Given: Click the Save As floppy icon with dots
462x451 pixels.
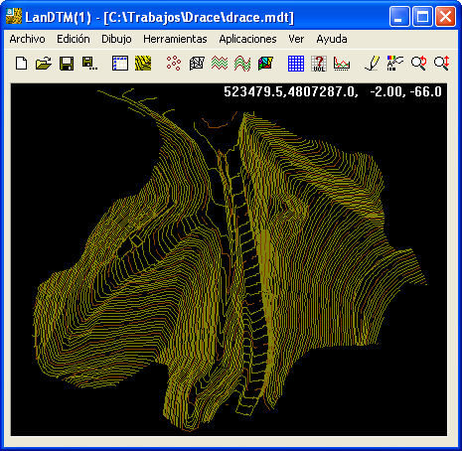Looking at the screenshot, I should coord(89,64).
